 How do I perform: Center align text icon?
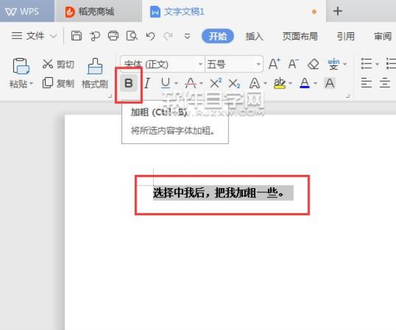(x=385, y=82)
